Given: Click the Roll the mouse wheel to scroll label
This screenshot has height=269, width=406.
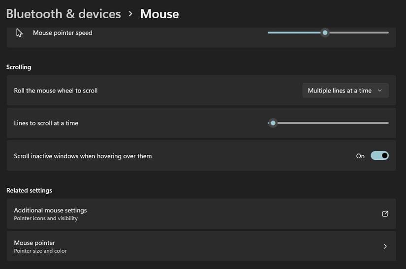Looking at the screenshot, I should point(56,90).
